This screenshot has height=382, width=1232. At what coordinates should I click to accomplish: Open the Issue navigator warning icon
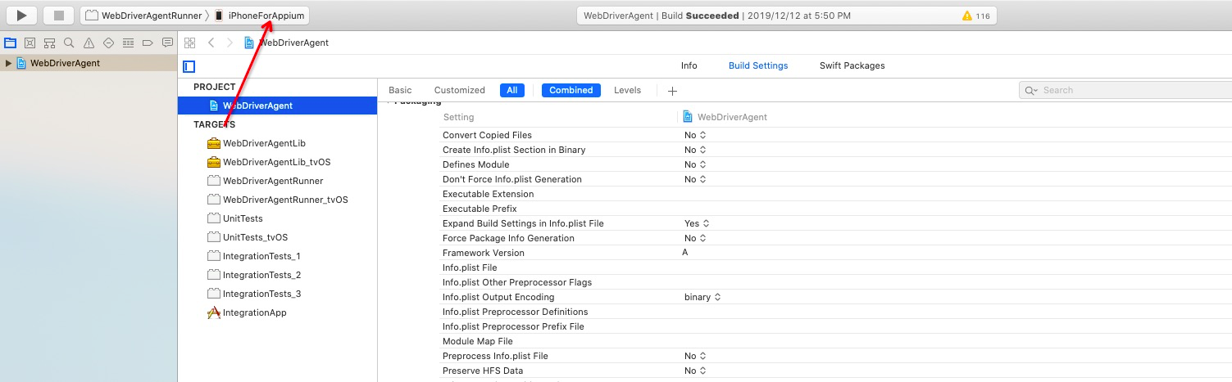click(x=89, y=43)
